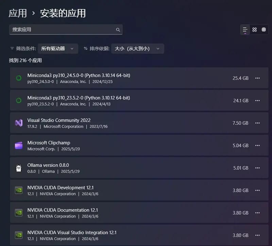Click the 找到 216 个应用 count text
This screenshot has width=272, height=246.
(25, 61)
